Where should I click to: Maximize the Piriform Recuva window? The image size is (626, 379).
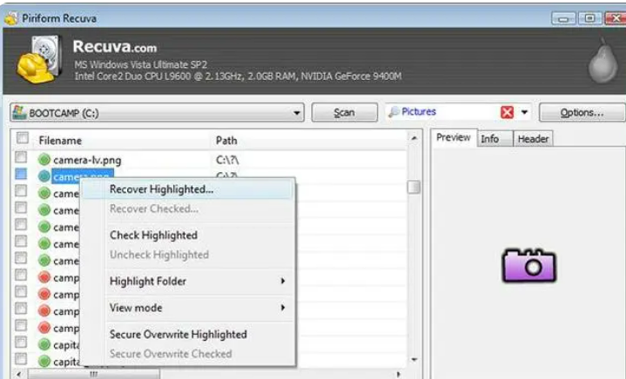pyautogui.click(x=589, y=18)
